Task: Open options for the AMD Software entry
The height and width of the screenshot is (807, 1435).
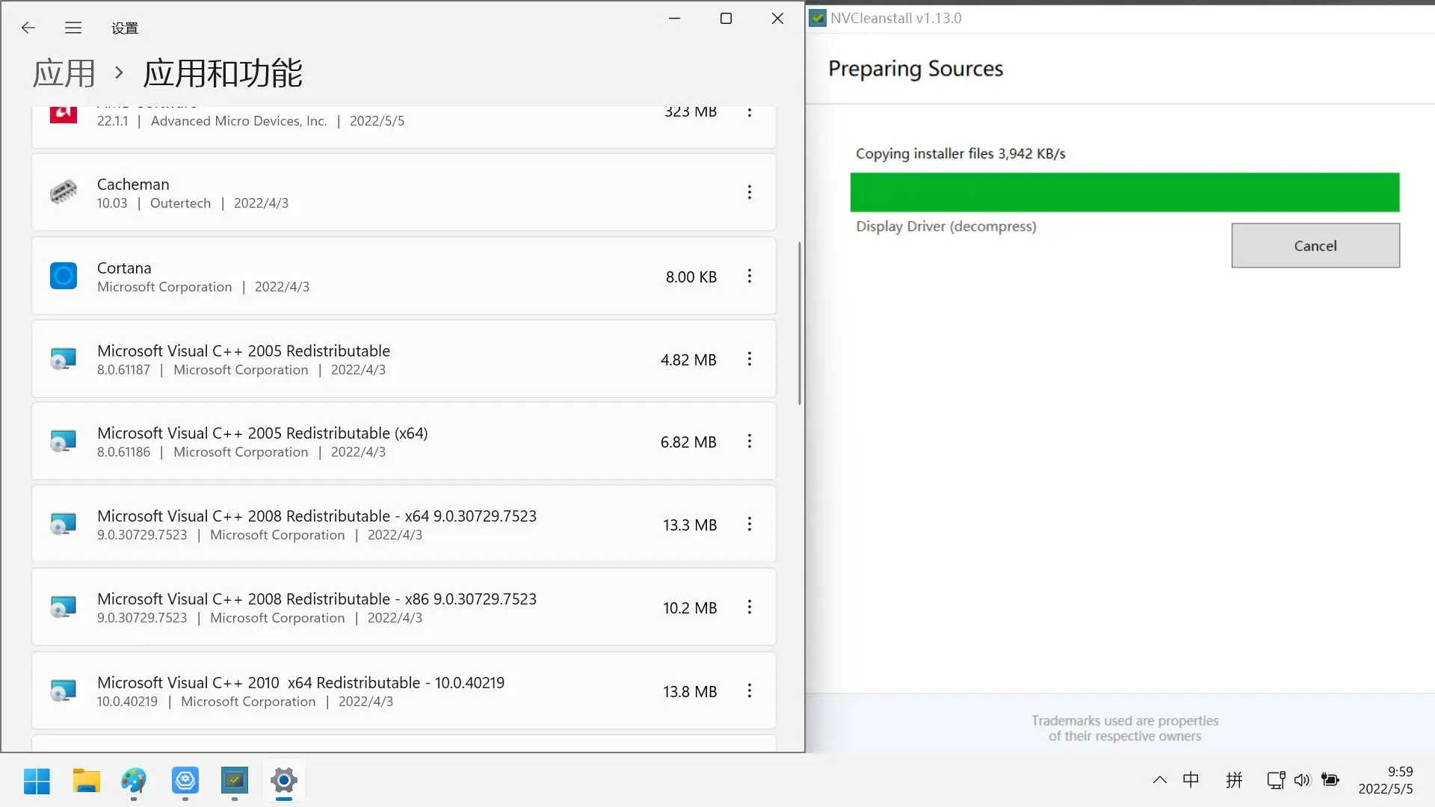Action: pos(750,113)
